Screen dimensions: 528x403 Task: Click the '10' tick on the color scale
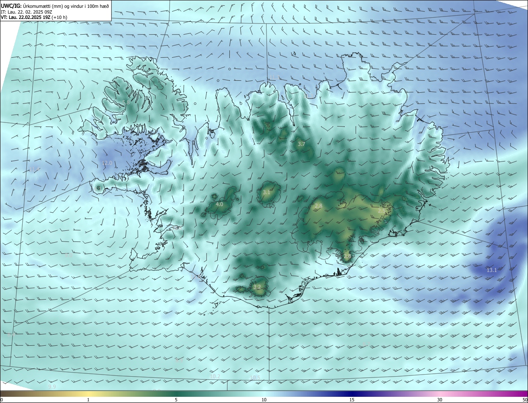tap(264, 400)
